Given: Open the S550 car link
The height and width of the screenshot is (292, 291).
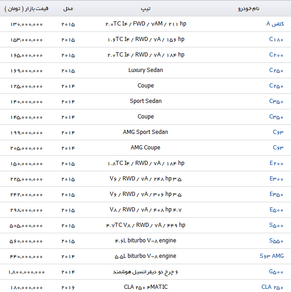Looking at the screenshot, I should (x=276, y=241).
